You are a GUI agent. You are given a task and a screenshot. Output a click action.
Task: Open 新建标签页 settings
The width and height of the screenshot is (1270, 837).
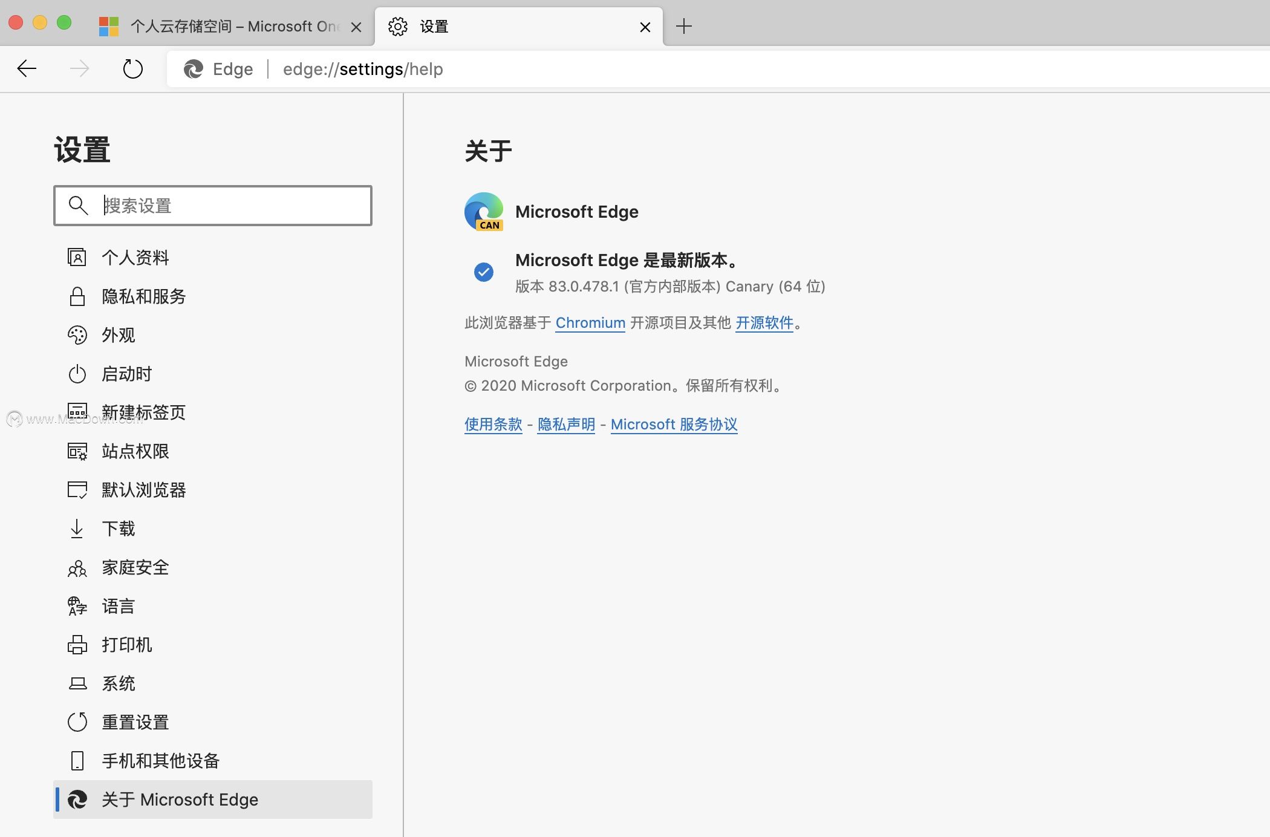(x=213, y=412)
